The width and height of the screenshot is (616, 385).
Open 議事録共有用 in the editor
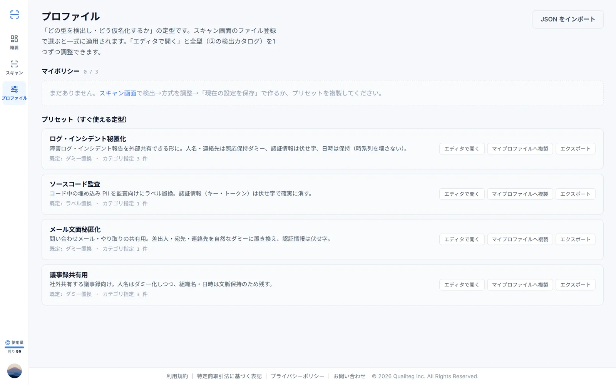tap(462, 285)
